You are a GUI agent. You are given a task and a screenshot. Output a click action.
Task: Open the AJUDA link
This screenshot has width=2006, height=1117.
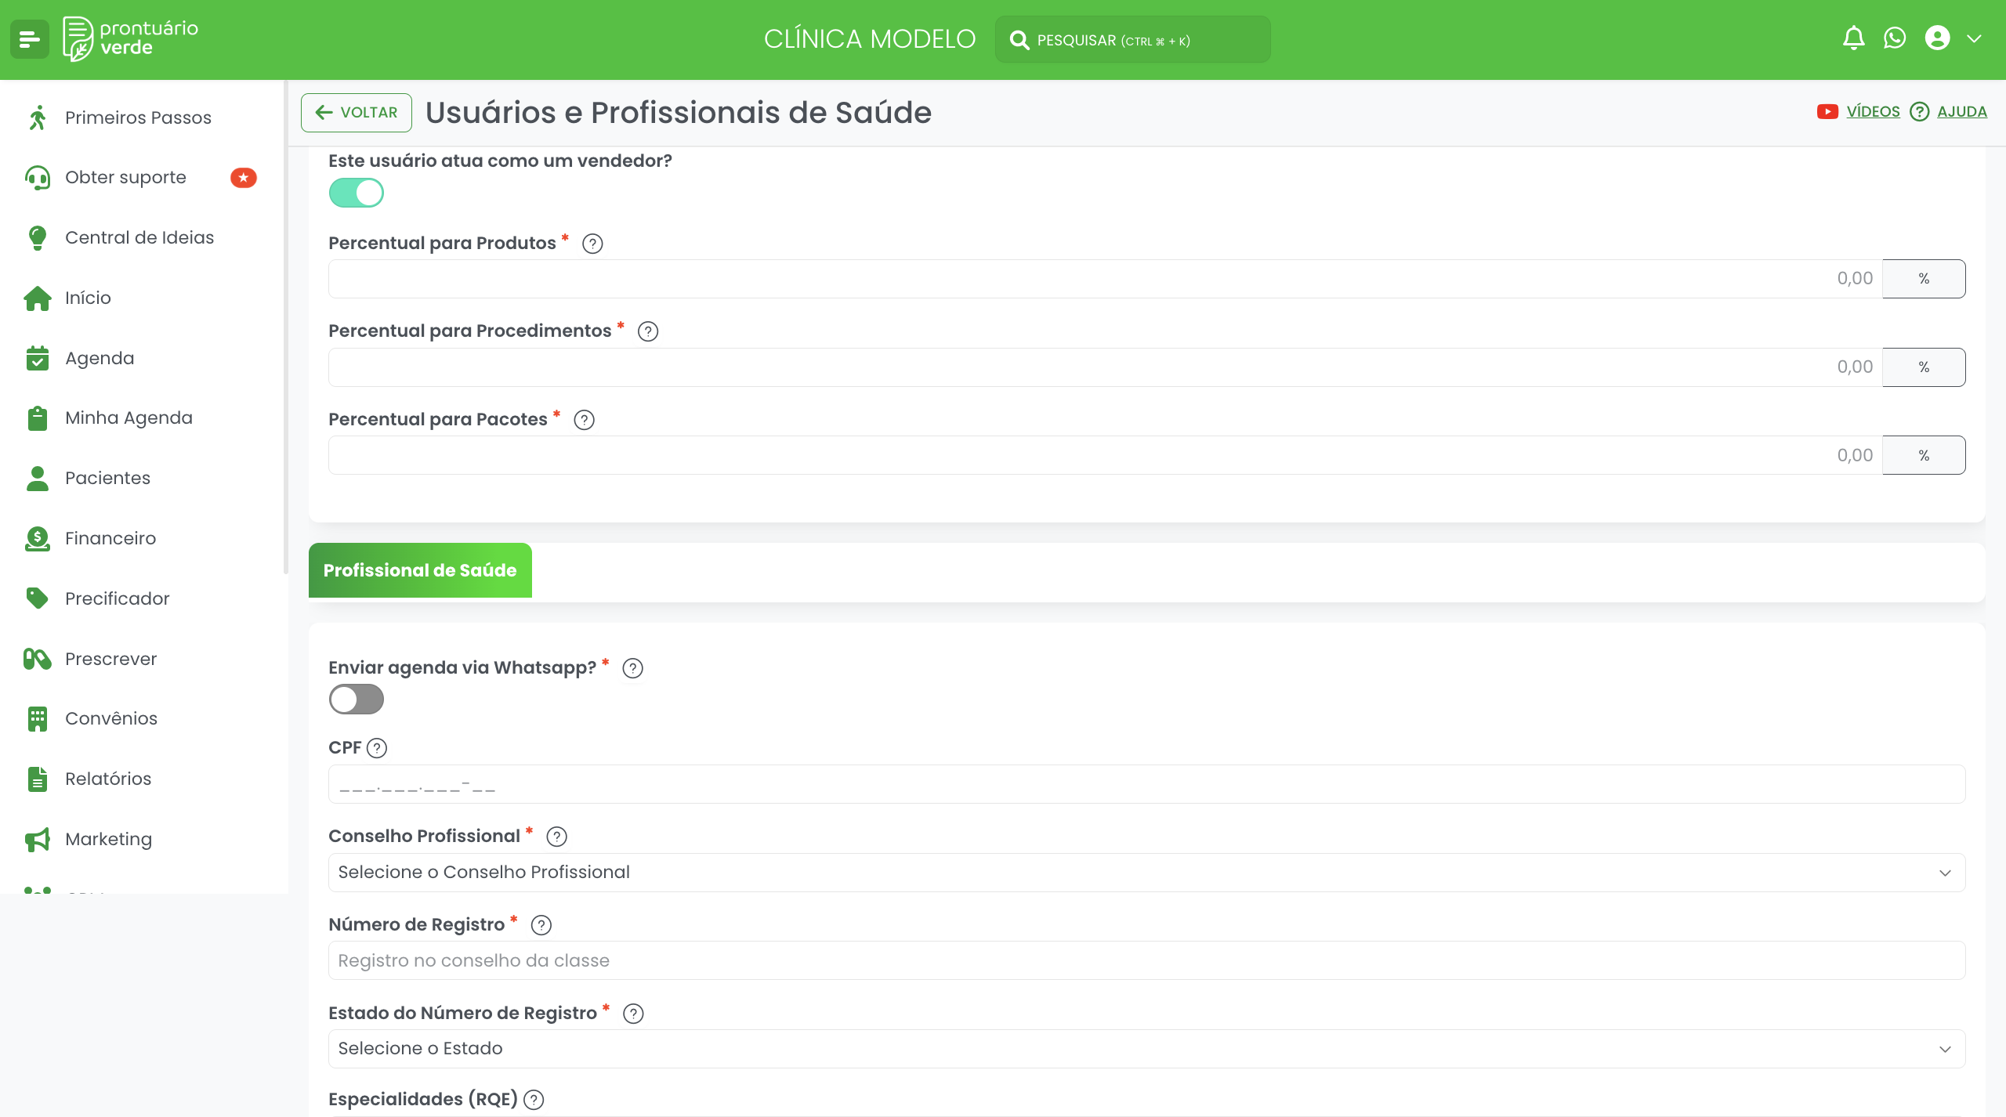pos(1961,112)
